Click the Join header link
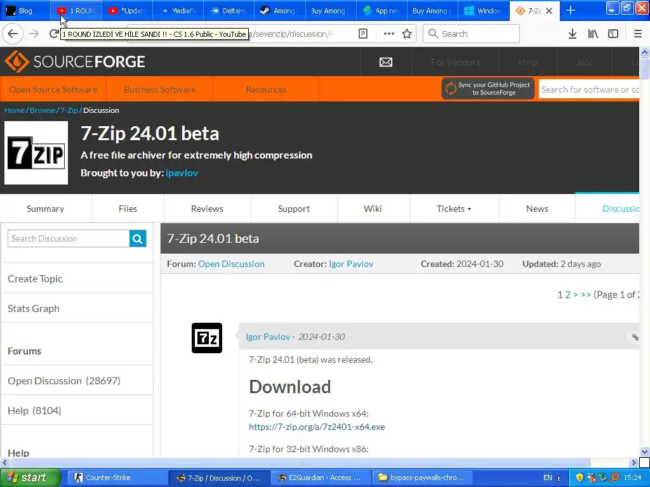Image resolution: width=650 pixels, height=487 pixels. click(x=585, y=62)
